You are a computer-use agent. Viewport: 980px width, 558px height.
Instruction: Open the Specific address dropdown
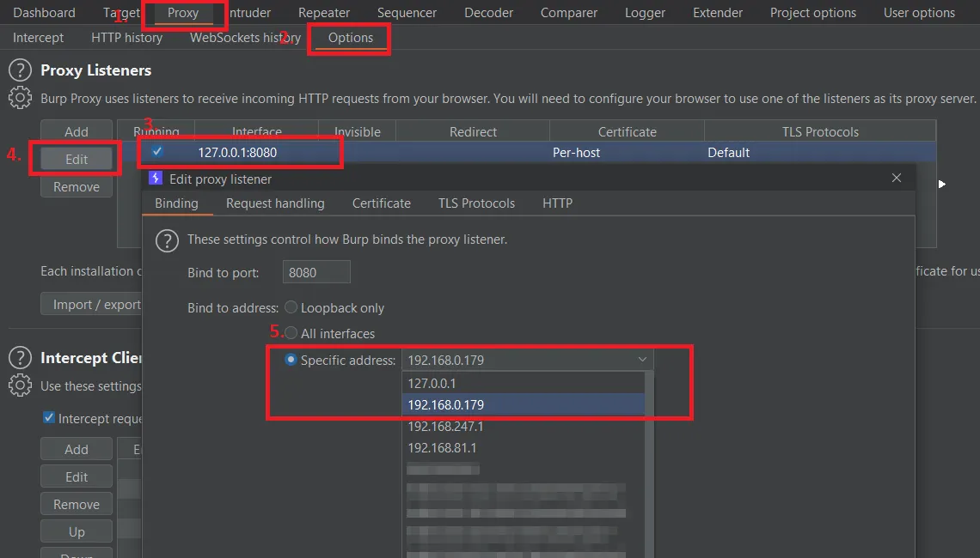click(x=641, y=360)
